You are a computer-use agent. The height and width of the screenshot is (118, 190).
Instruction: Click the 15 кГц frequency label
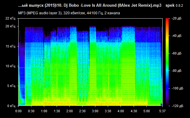click(10, 46)
